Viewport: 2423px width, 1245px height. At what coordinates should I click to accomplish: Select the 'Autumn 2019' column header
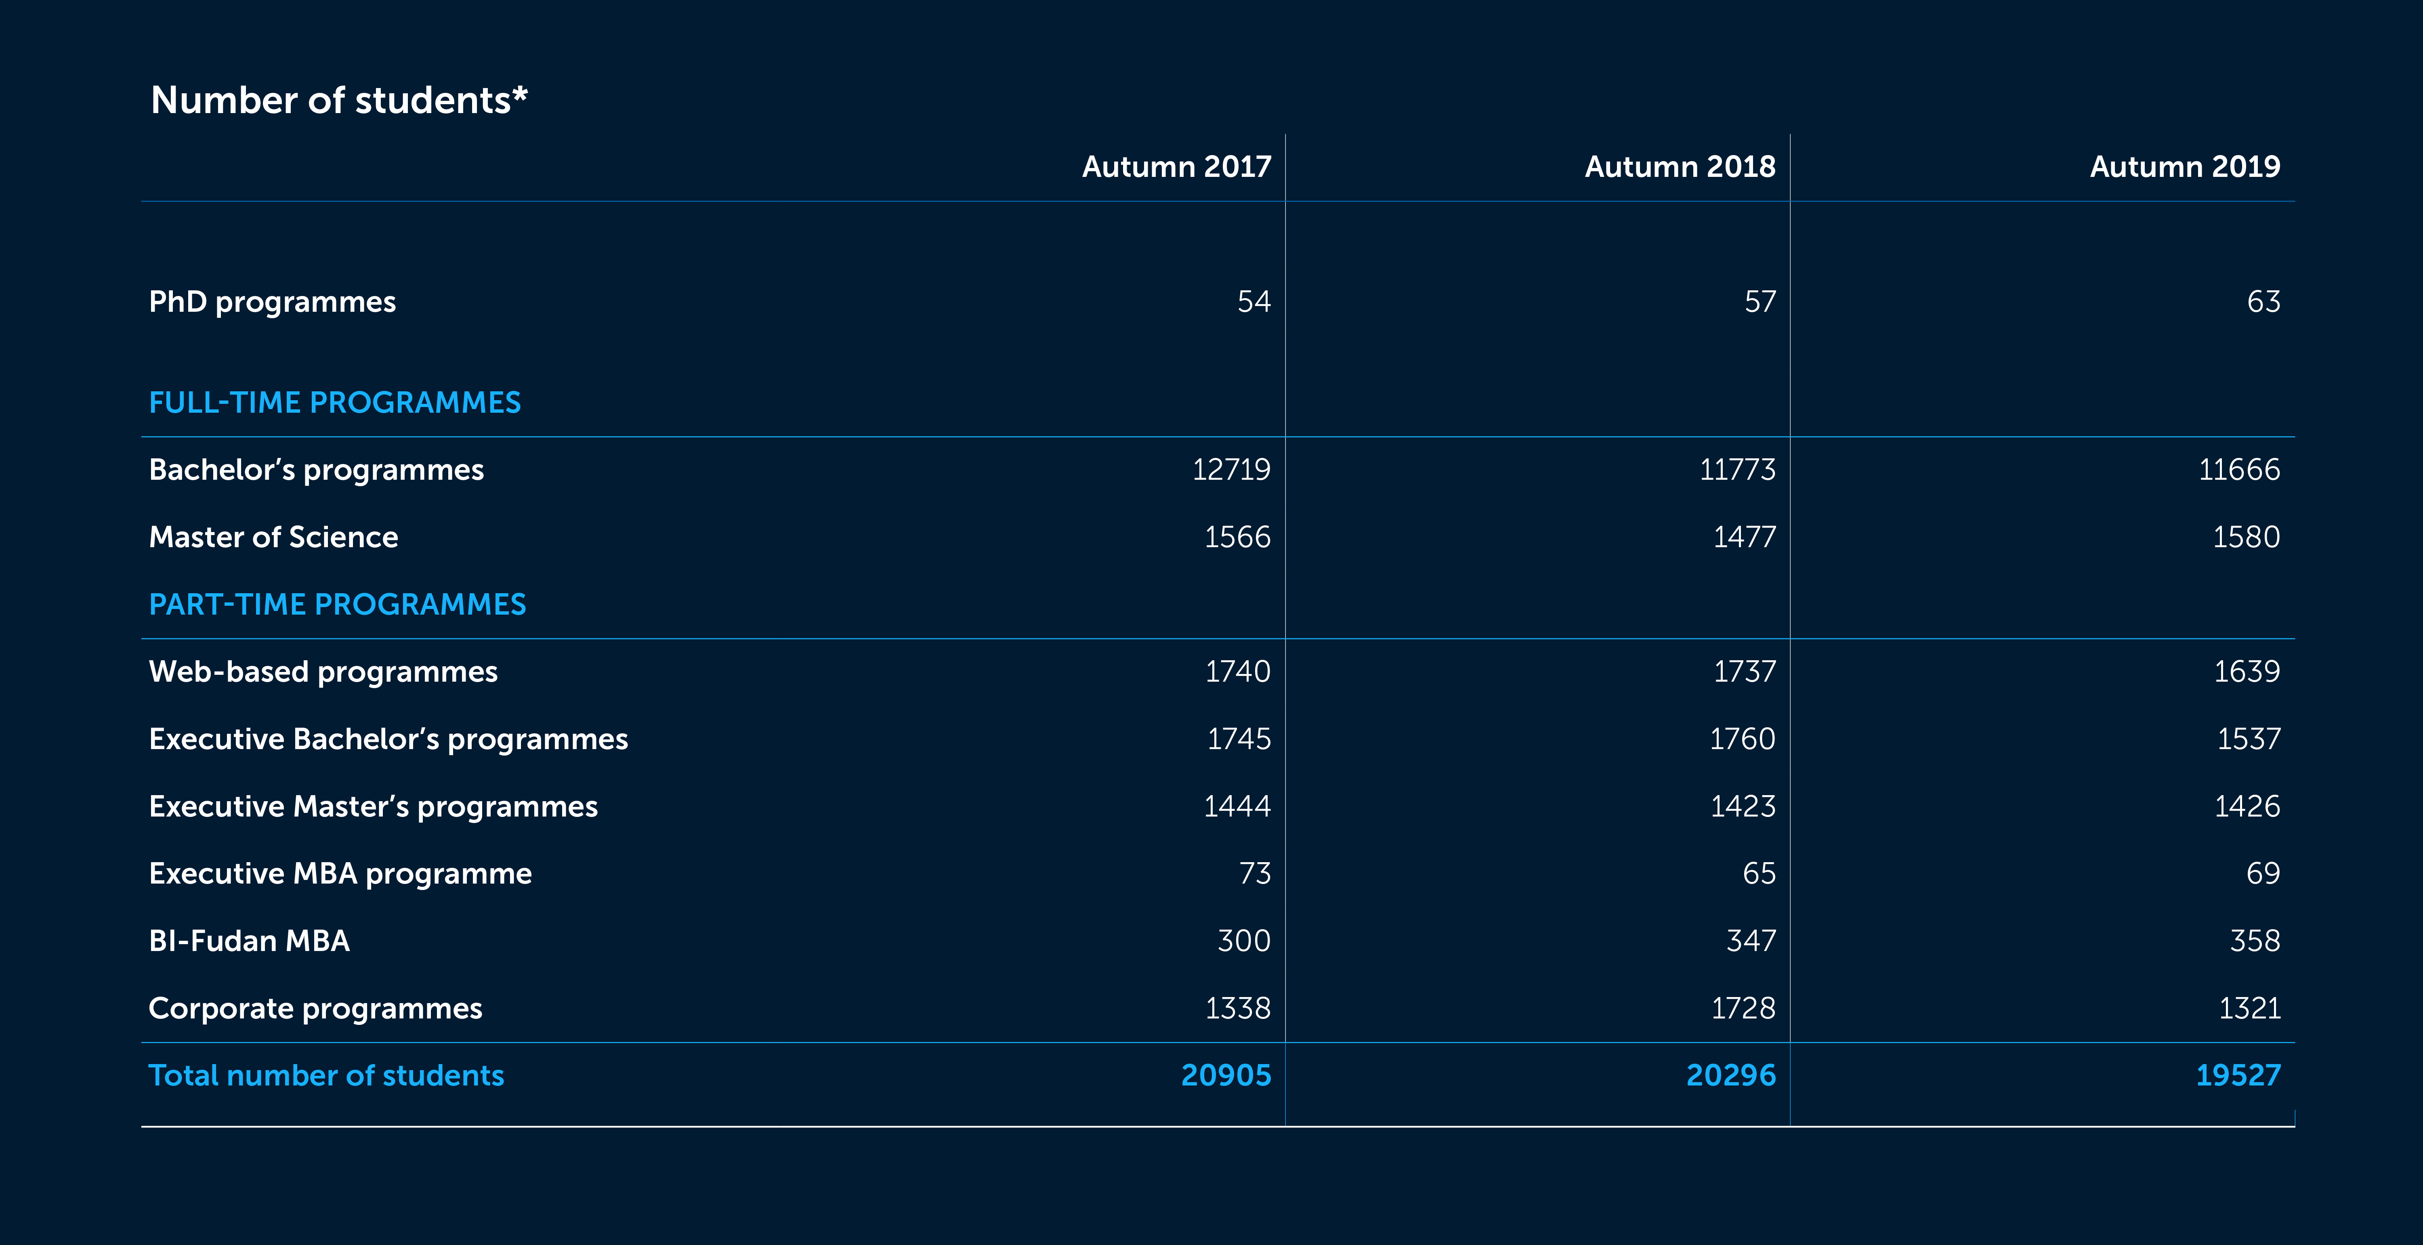(2185, 166)
